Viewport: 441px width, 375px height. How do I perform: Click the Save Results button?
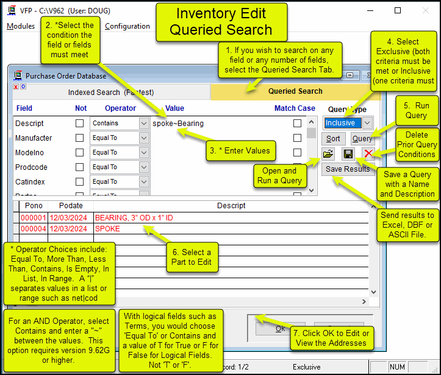click(x=348, y=169)
